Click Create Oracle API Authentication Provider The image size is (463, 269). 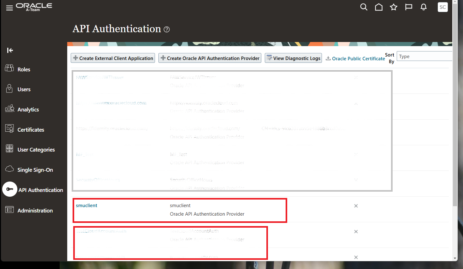(x=210, y=58)
